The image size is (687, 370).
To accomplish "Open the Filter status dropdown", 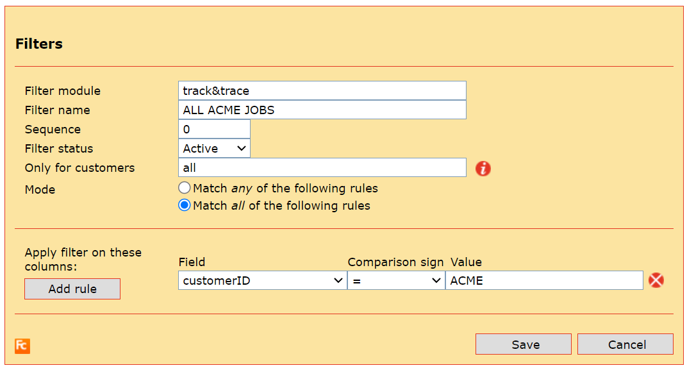I will tap(214, 149).
